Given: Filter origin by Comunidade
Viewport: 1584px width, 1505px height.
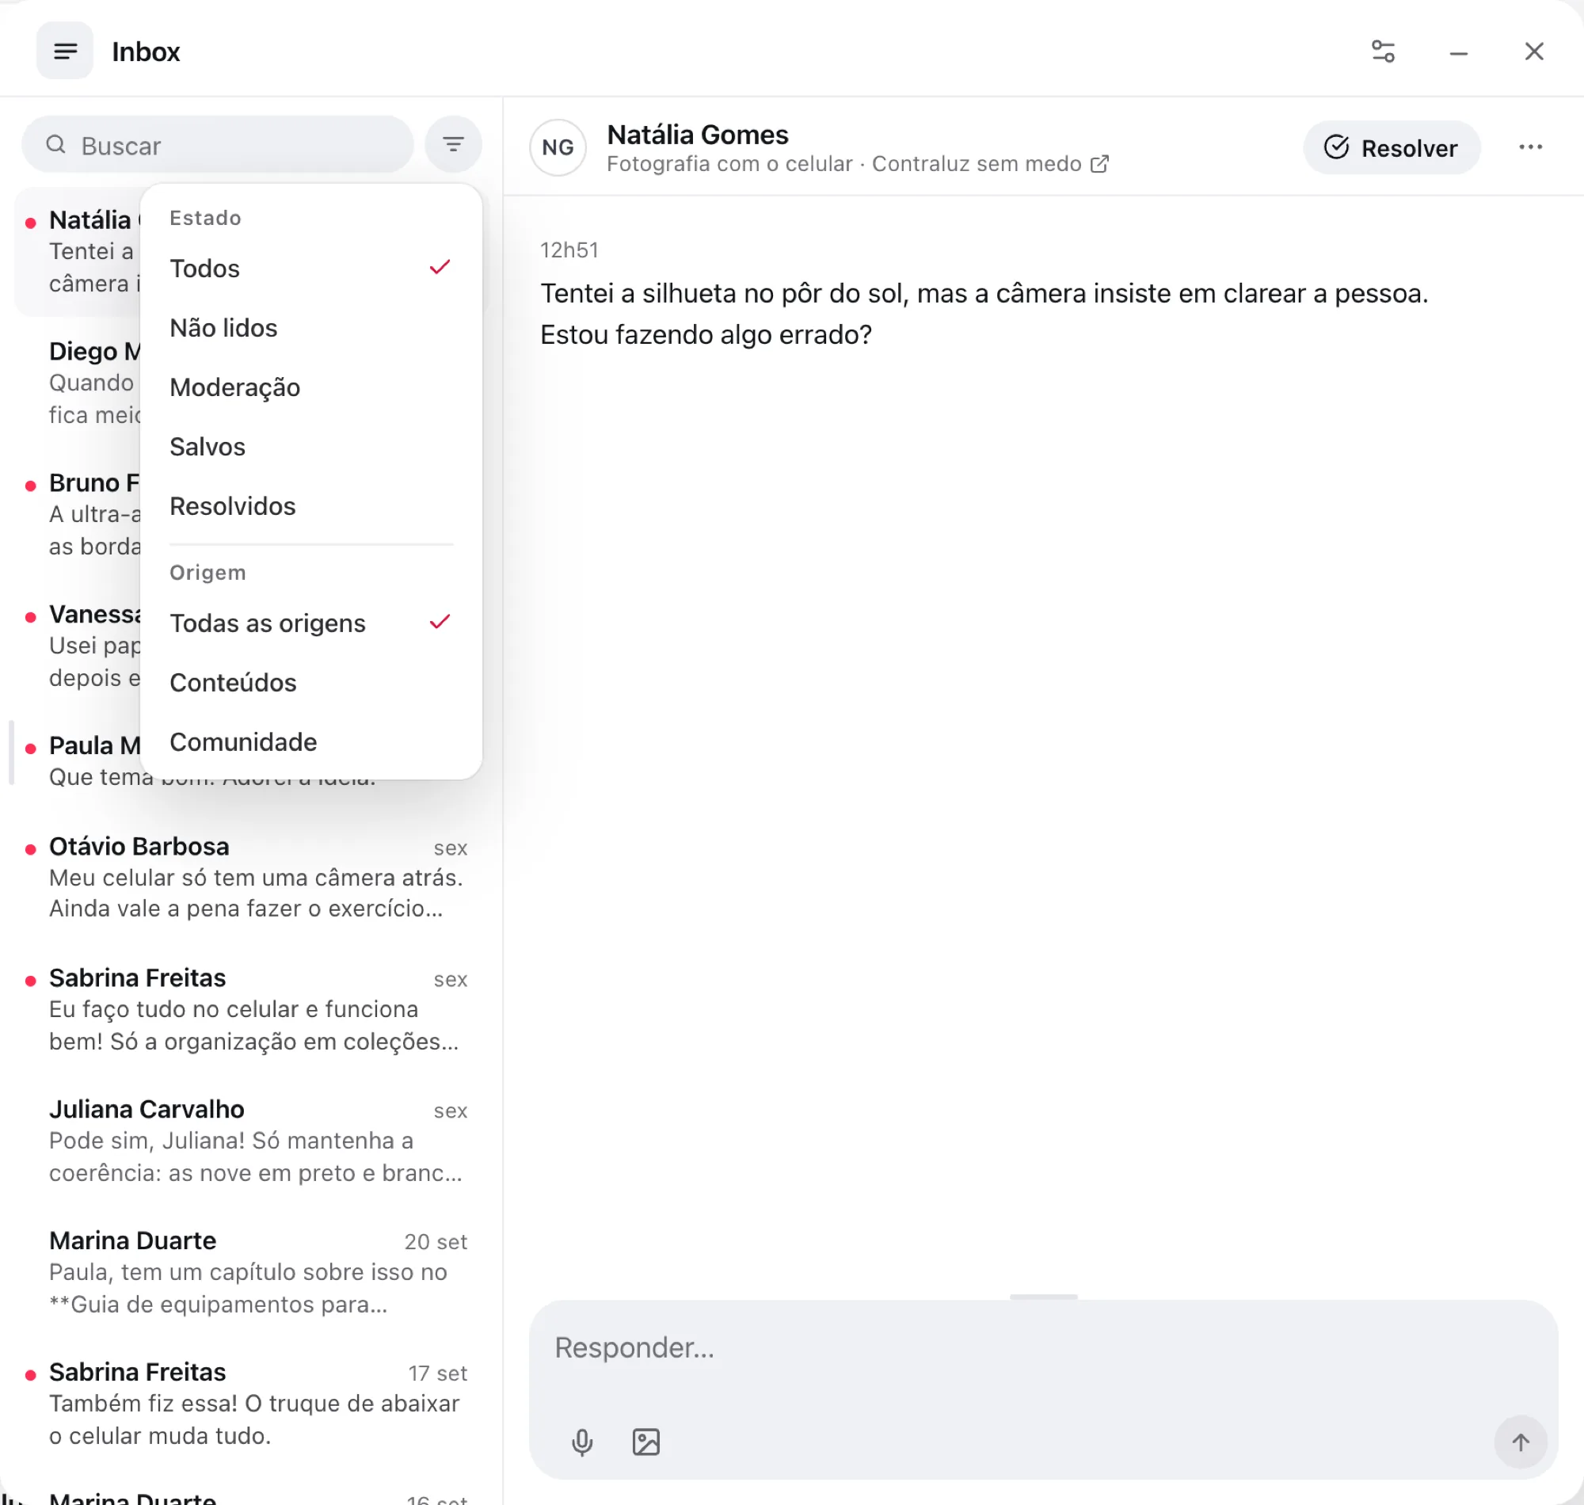Looking at the screenshot, I should [x=311, y=742].
